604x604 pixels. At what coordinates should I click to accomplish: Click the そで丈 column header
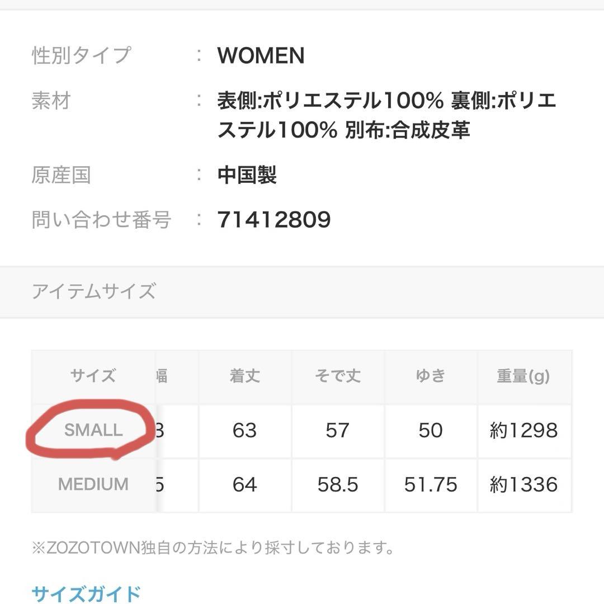tap(338, 376)
